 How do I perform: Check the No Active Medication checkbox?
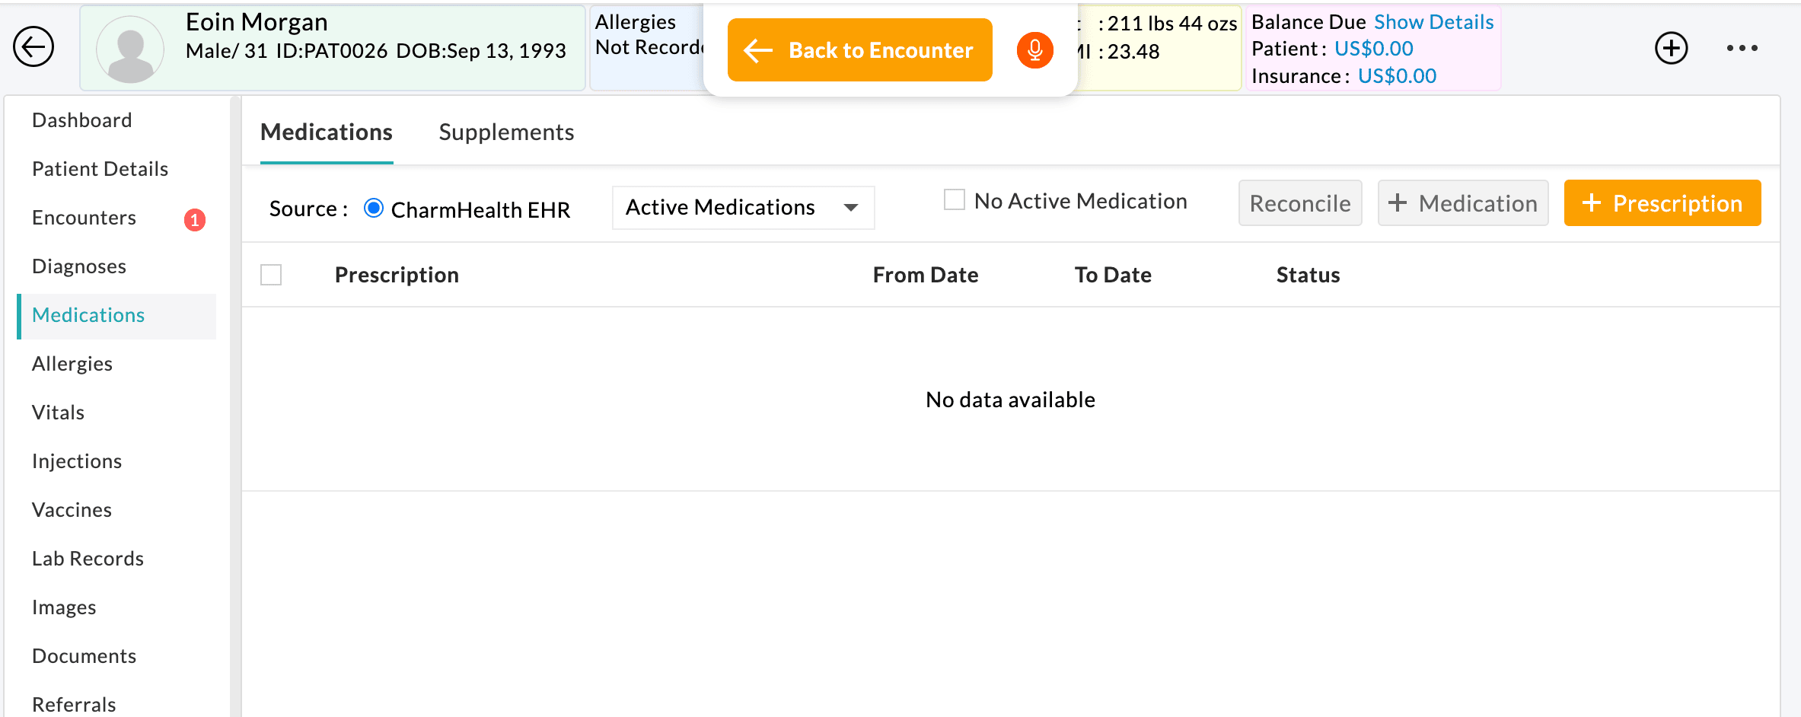click(954, 199)
